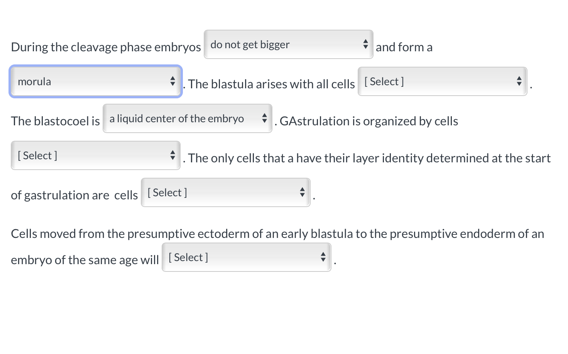Image resolution: width=568 pixels, height=354 pixels.
Task: Click the sentence starting "Cells moved from the presumptive"
Action: tap(277, 234)
